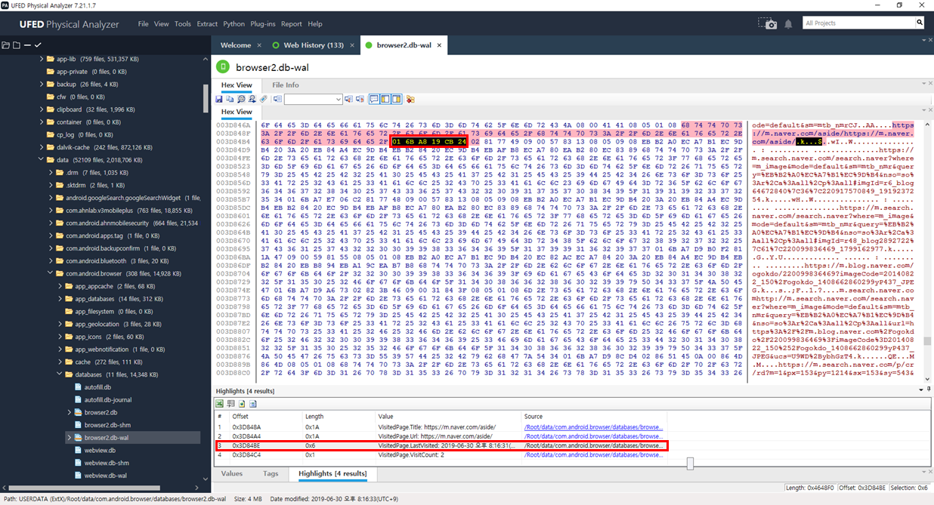The width and height of the screenshot is (934, 505).
Task: Expand the clipboard folder
Action: (x=42, y=109)
